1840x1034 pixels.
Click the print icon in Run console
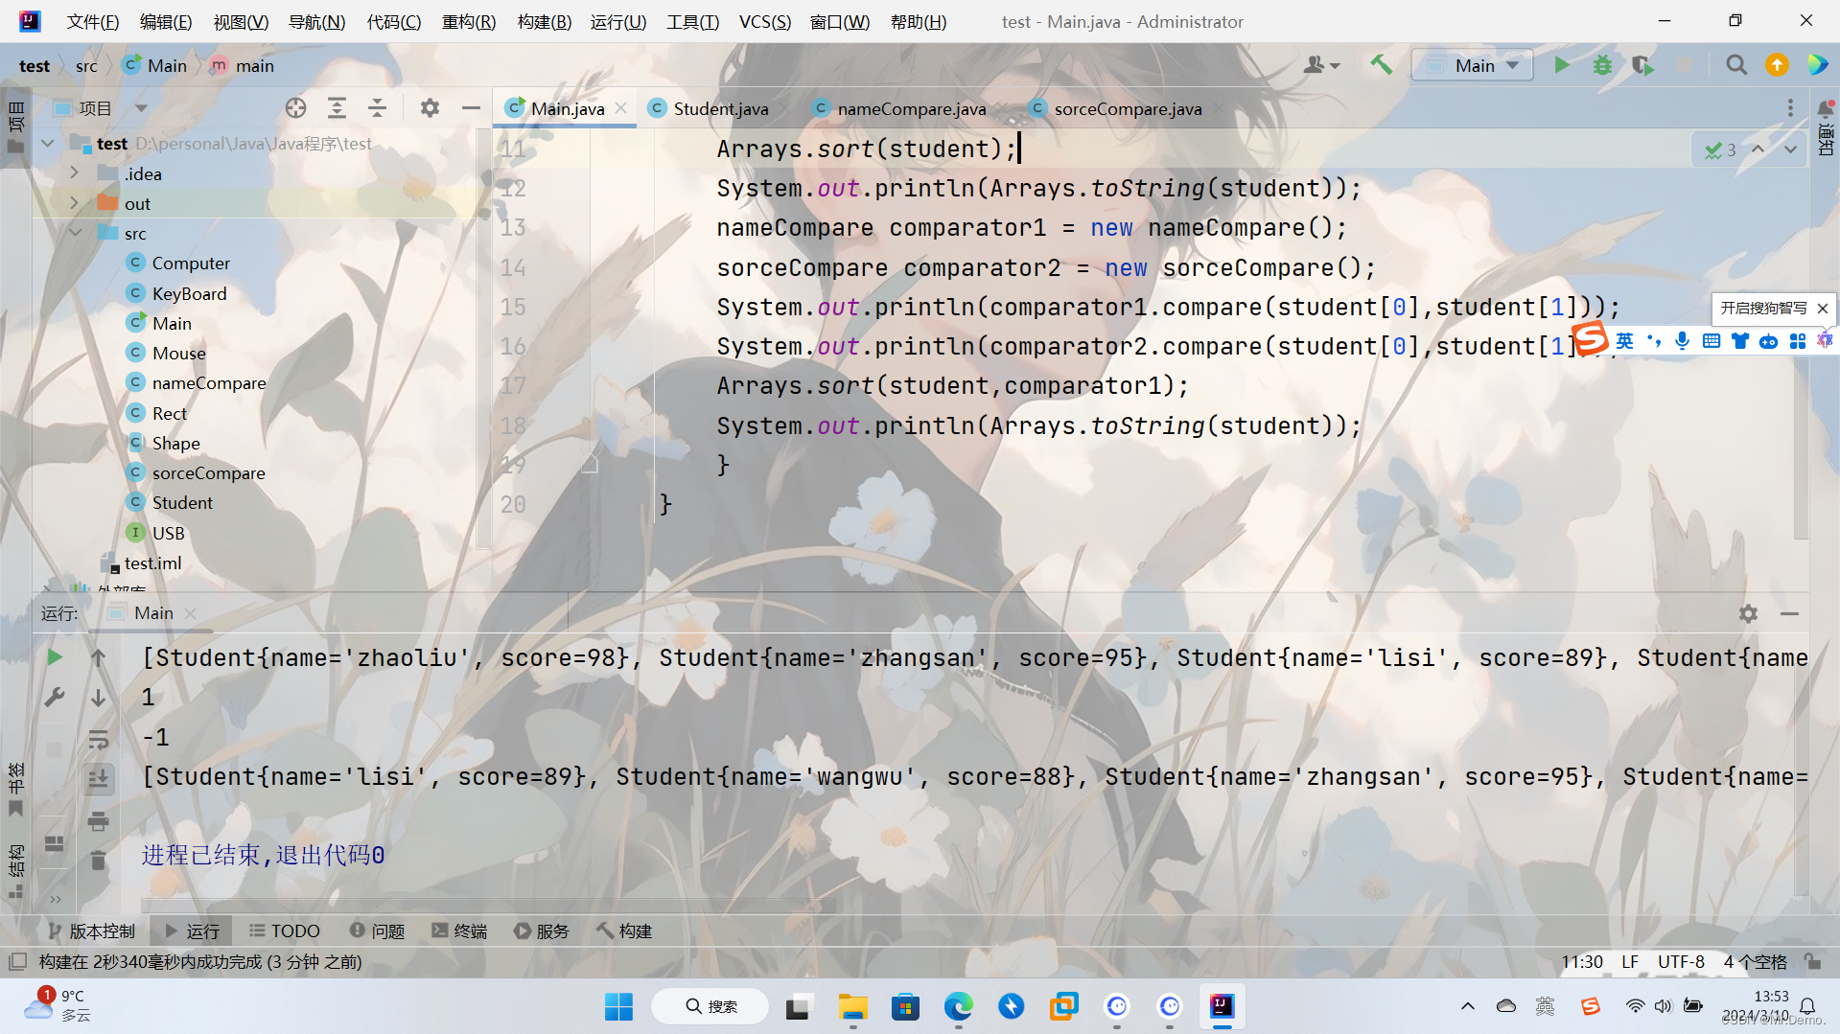(x=98, y=821)
